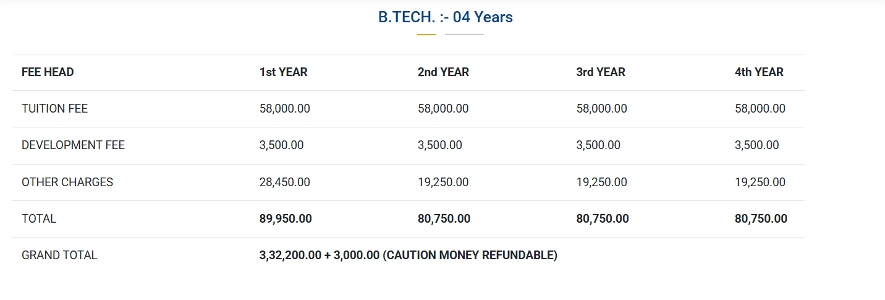This screenshot has height=300, width=885.
Task: Select the 1st year tuition fee amount
Action: [x=284, y=109]
